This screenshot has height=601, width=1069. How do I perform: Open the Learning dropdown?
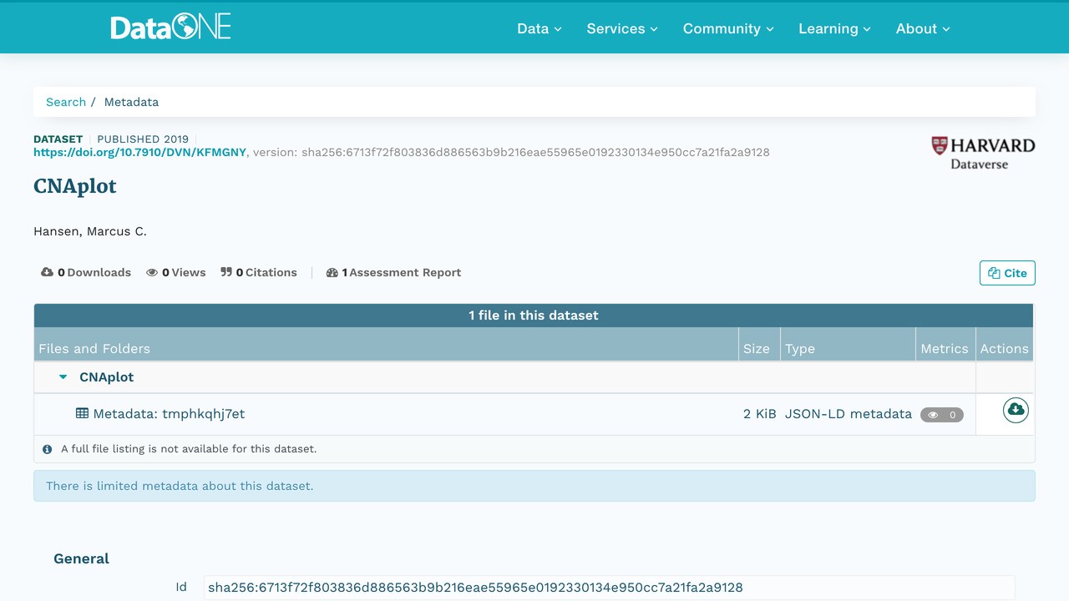point(834,28)
